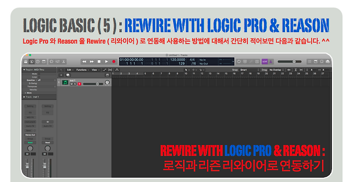
Task: Toggle the Solo mode button in control bar
Action: (257, 61)
